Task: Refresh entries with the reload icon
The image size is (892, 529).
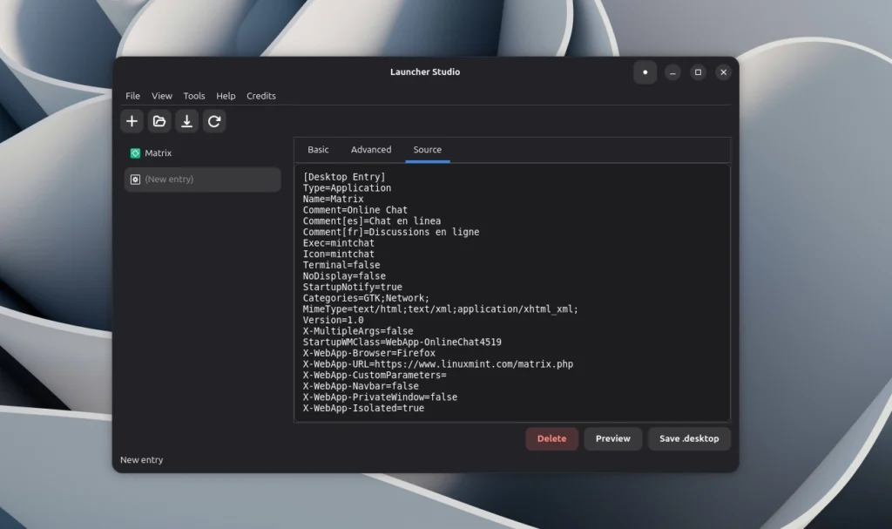Action: [214, 121]
